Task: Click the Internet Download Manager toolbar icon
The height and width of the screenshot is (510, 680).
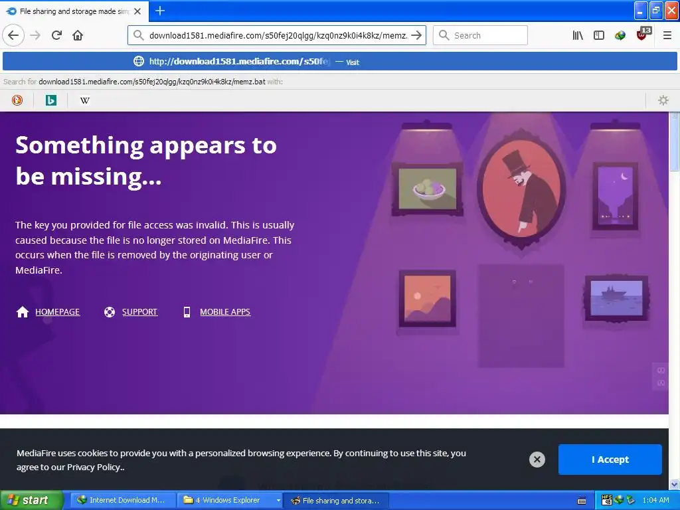Action: click(x=620, y=36)
